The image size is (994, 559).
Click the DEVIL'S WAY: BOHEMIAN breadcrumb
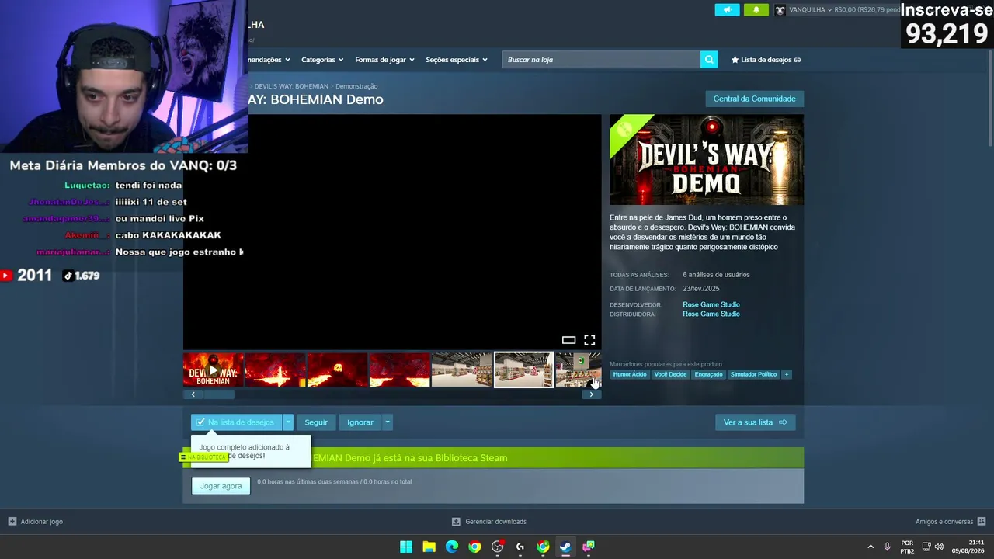(x=291, y=86)
